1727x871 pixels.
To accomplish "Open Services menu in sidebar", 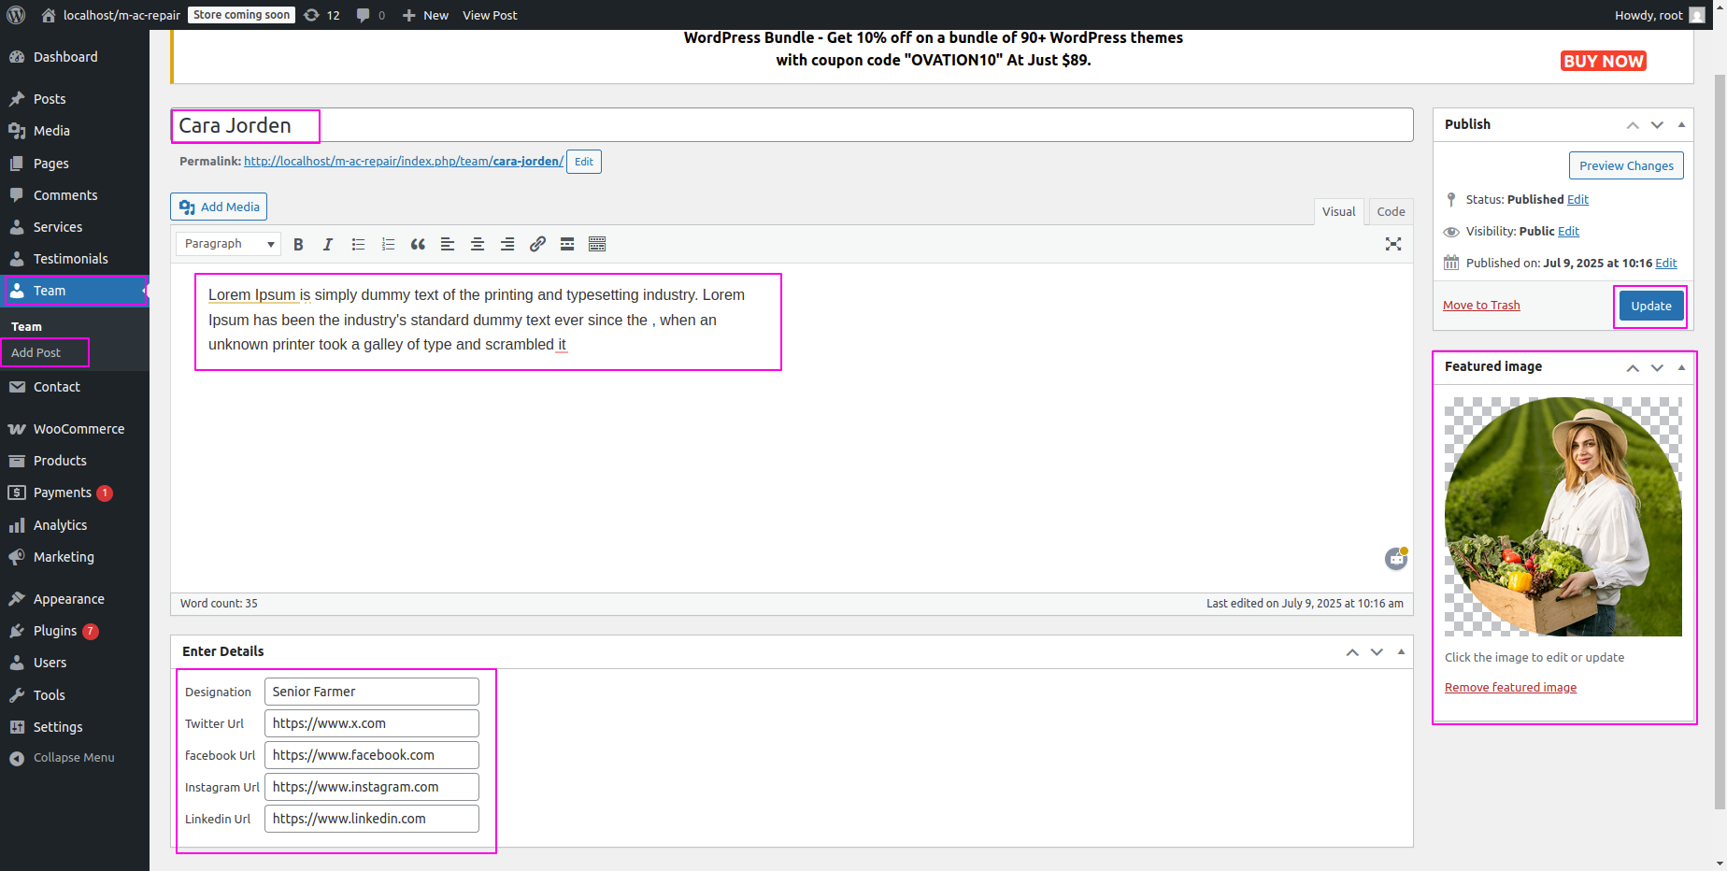I will 75,227.
